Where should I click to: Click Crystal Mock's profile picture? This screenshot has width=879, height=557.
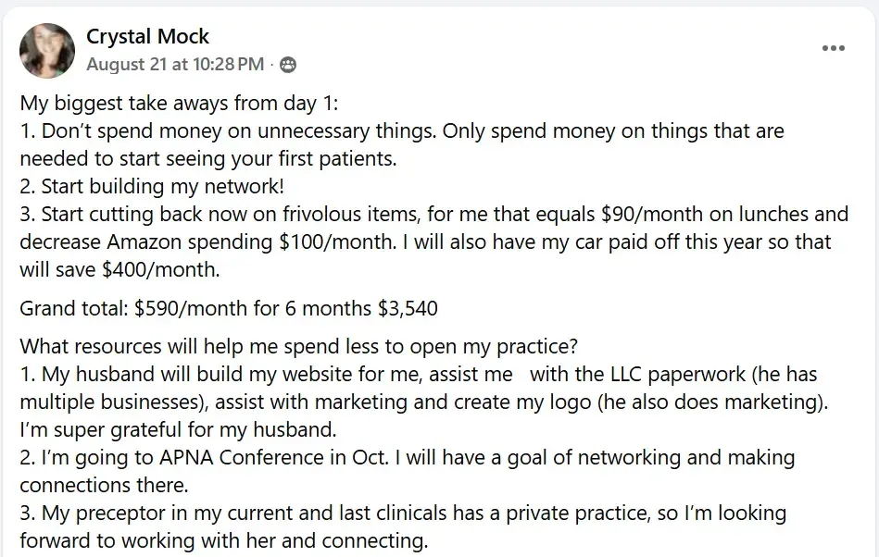pos(47,51)
